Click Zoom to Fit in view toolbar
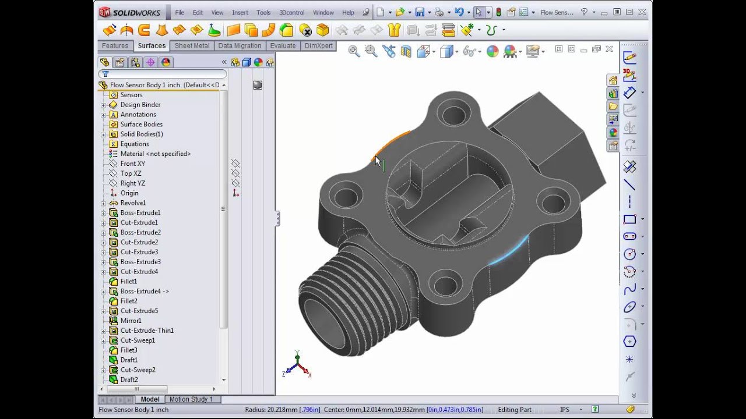 tap(354, 51)
